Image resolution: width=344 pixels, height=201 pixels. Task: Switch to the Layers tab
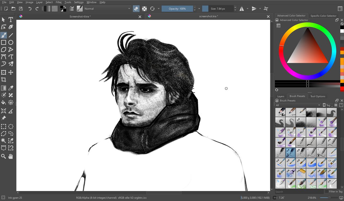point(281,96)
